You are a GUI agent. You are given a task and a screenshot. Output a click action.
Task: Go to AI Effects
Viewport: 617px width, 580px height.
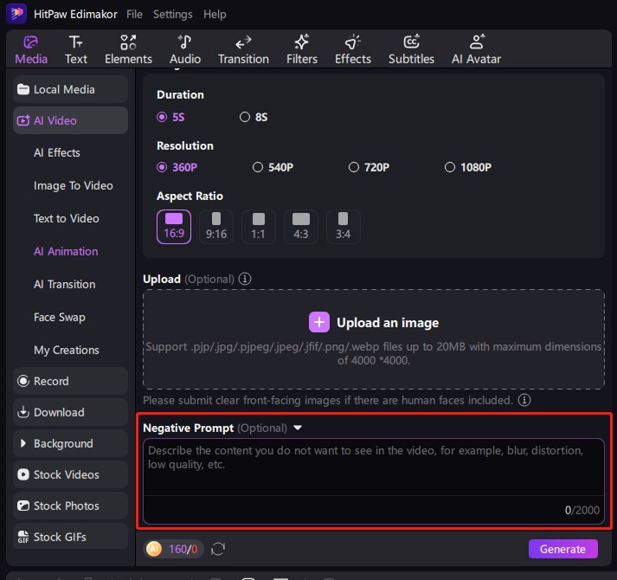pyautogui.click(x=56, y=152)
